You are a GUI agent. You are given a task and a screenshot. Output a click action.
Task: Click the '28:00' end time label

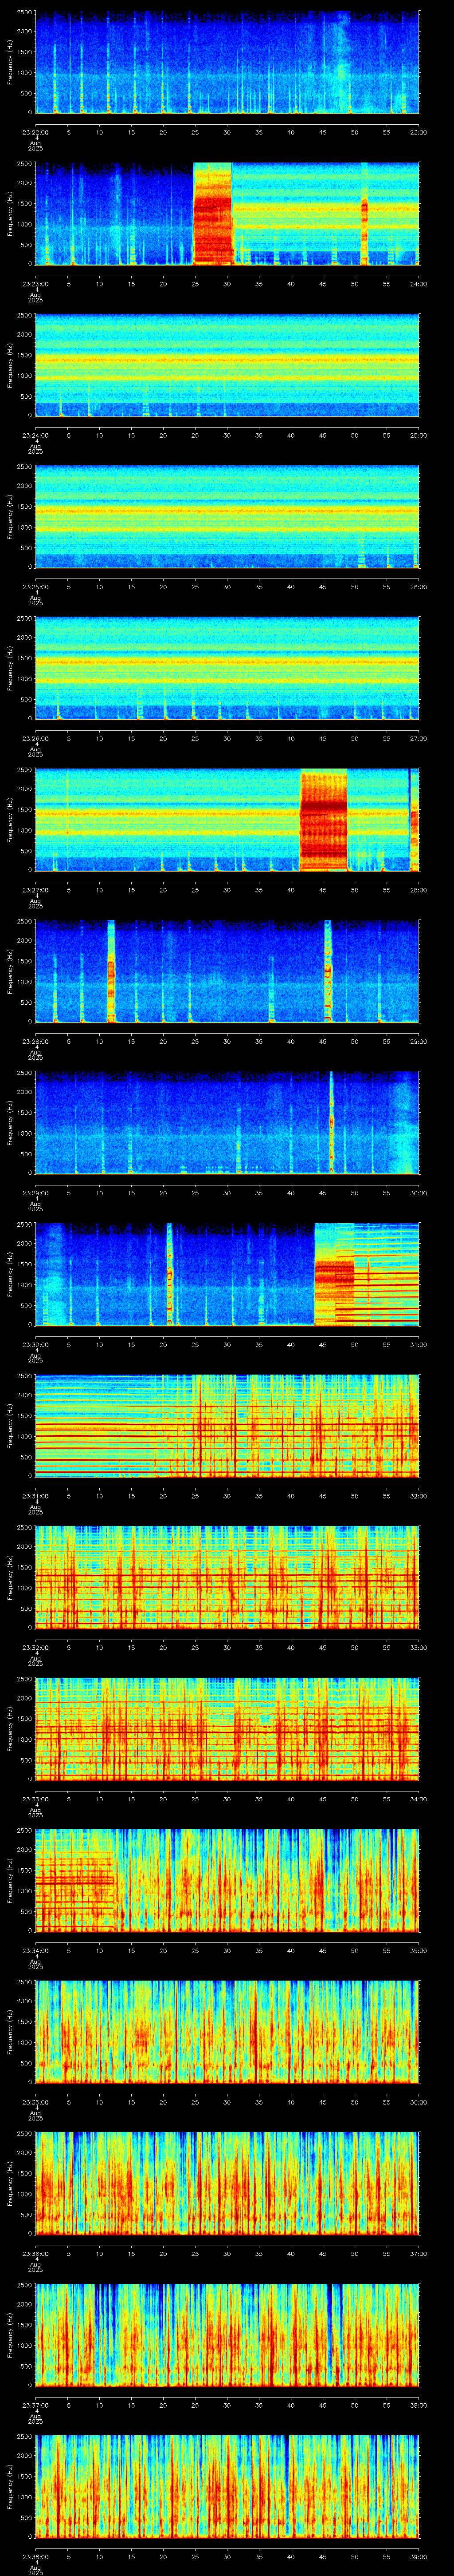click(419, 890)
